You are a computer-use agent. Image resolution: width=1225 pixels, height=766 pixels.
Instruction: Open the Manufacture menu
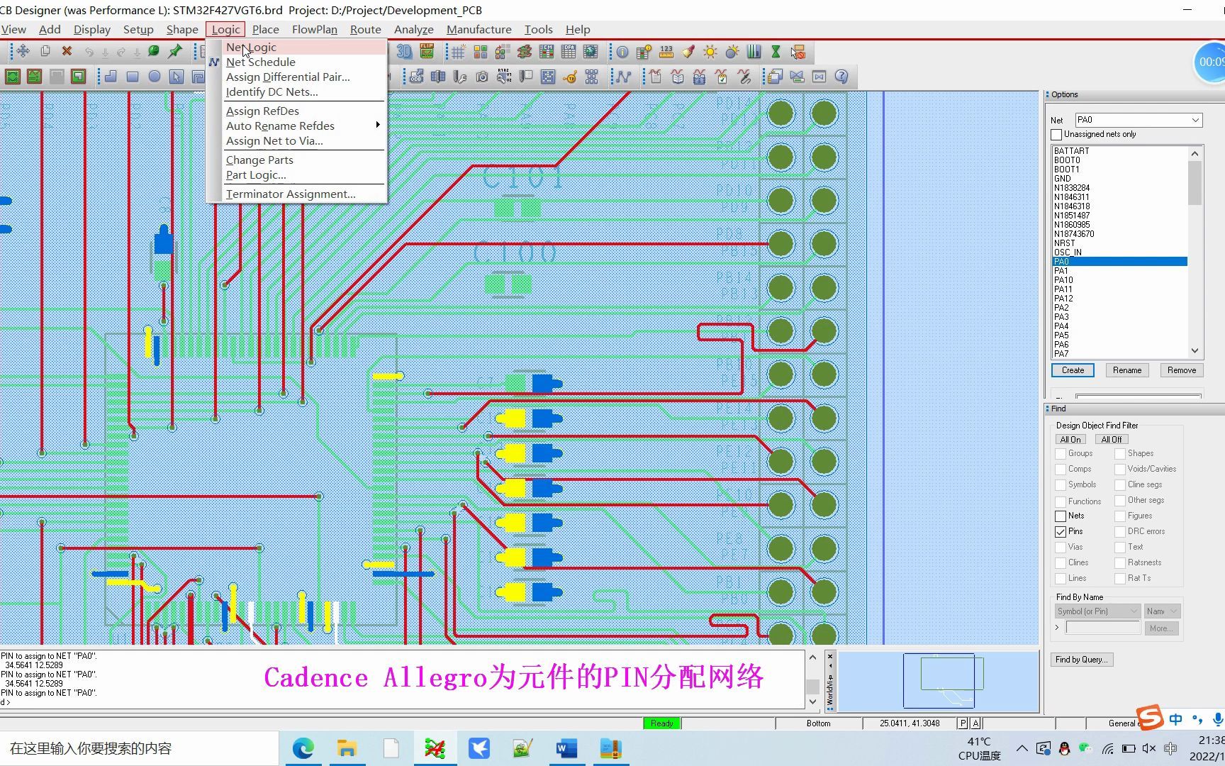click(479, 29)
